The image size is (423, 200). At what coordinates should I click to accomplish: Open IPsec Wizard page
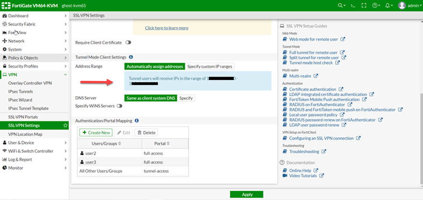click(x=20, y=100)
